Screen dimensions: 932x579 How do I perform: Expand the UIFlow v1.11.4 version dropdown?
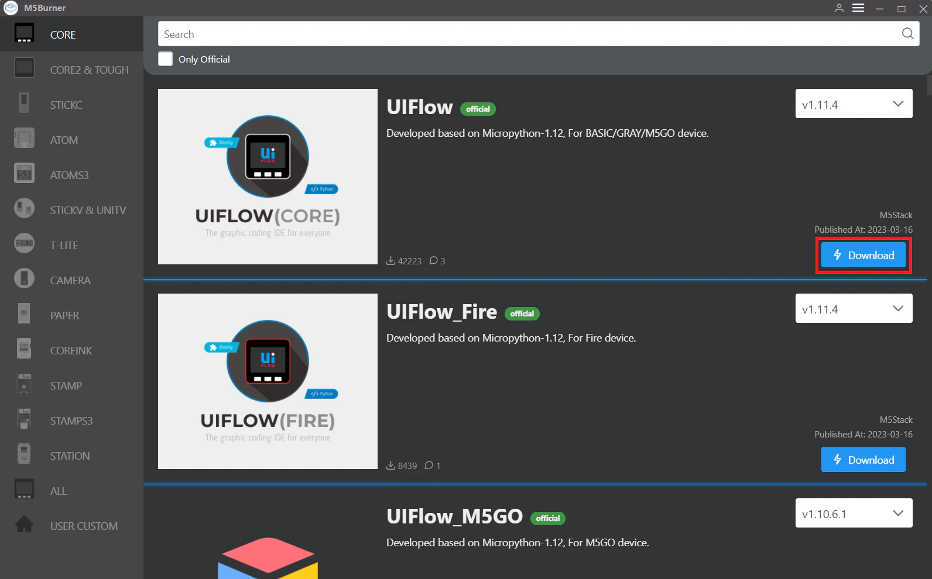coord(854,104)
